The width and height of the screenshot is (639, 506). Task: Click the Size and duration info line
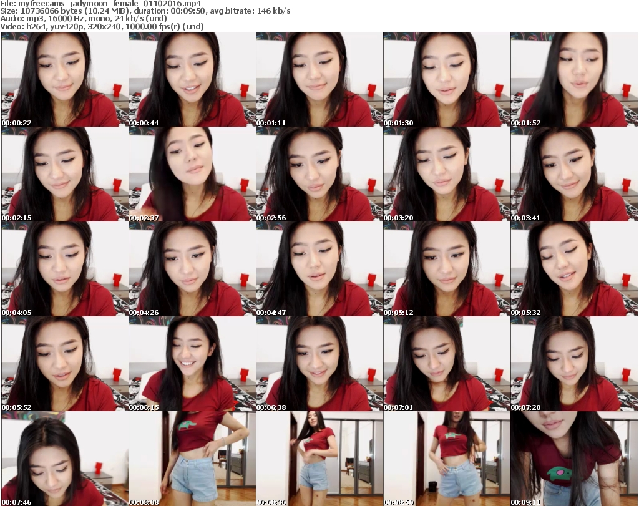point(145,11)
